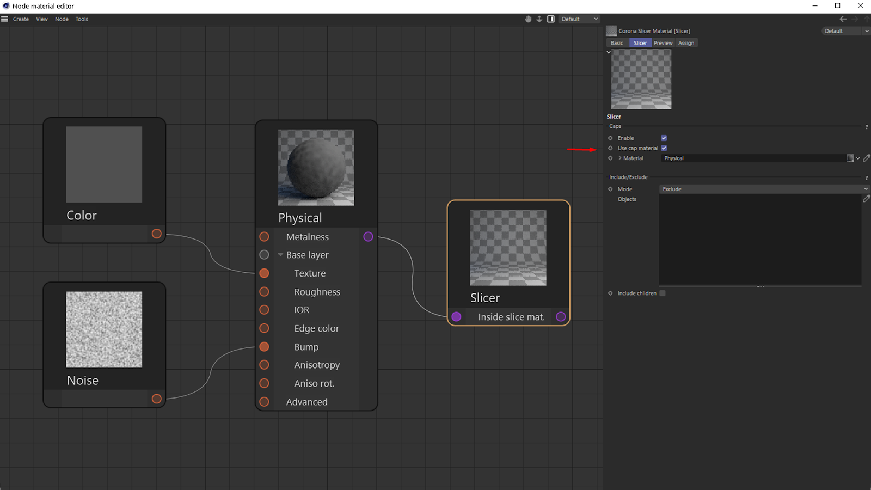Viewport: 871px width, 490px height.
Task: Click the Physical node sphere preview
Action: click(316, 168)
